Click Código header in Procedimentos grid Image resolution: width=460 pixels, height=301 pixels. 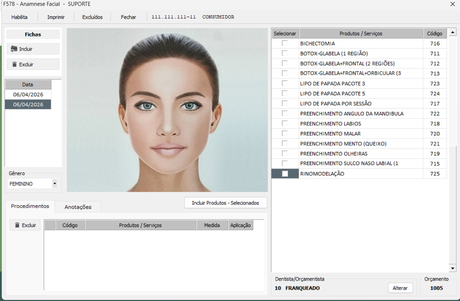70,225
